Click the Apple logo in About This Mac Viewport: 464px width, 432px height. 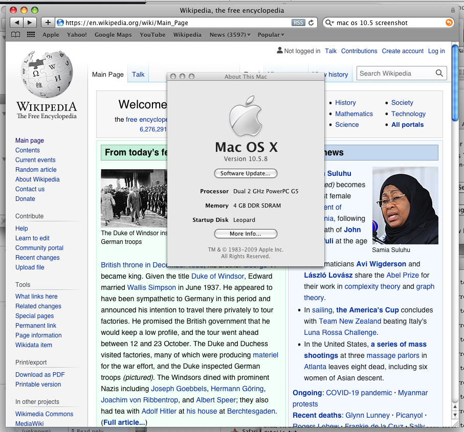tap(246, 116)
